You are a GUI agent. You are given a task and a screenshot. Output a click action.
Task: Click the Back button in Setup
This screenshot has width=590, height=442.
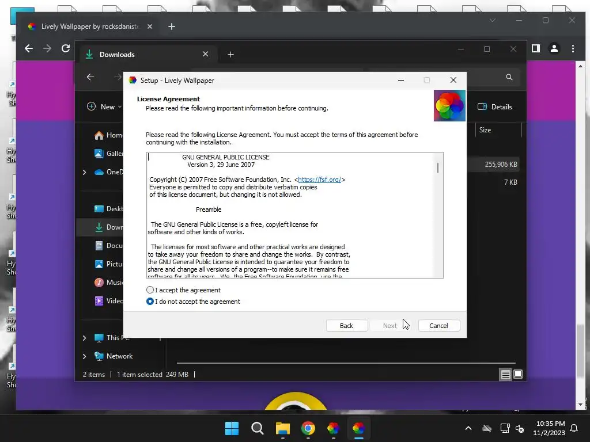pos(346,326)
